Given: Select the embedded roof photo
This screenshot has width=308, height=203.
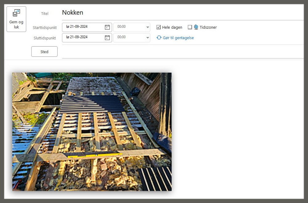Looking at the screenshot, I should (92, 132).
